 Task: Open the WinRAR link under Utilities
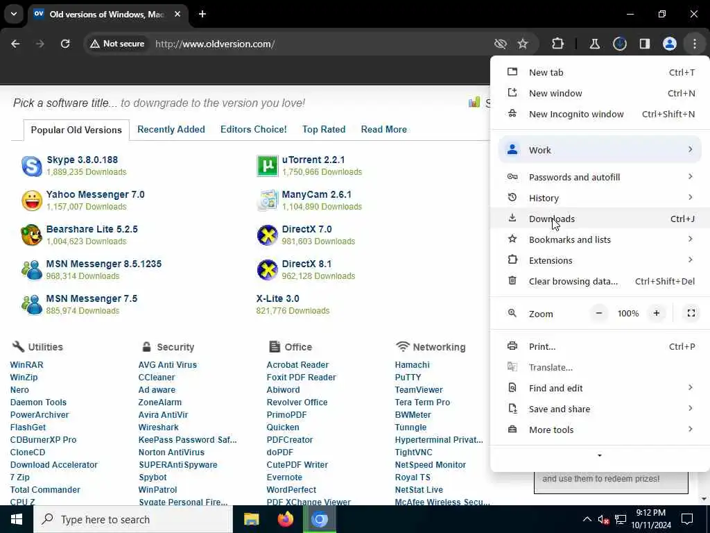[x=27, y=364]
